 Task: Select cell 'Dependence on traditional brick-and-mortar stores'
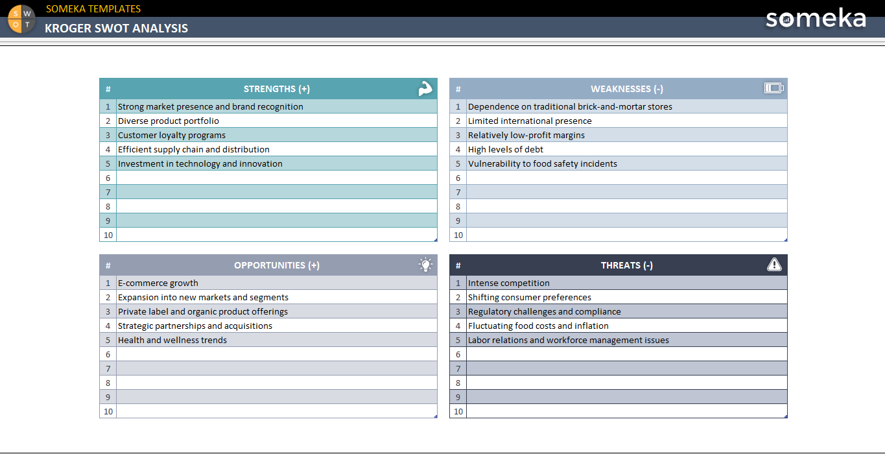[627, 106]
